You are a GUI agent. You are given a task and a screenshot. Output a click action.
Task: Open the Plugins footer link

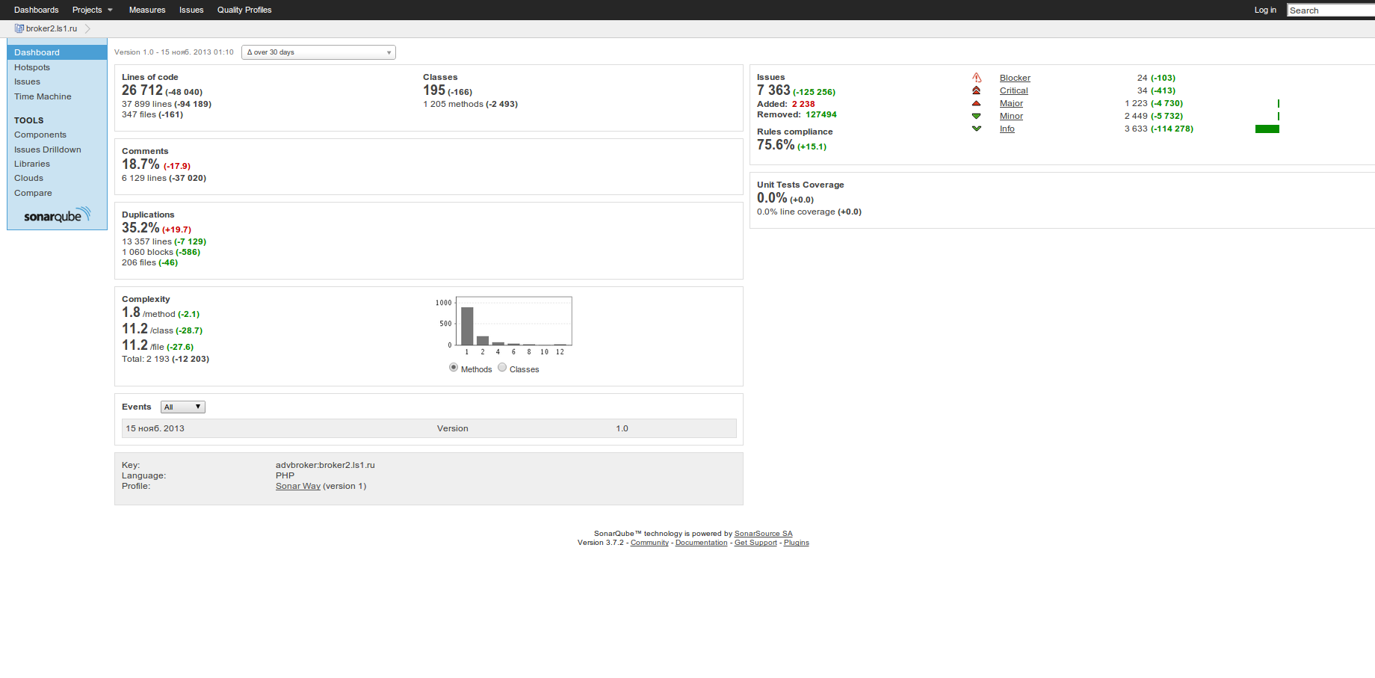[797, 543]
